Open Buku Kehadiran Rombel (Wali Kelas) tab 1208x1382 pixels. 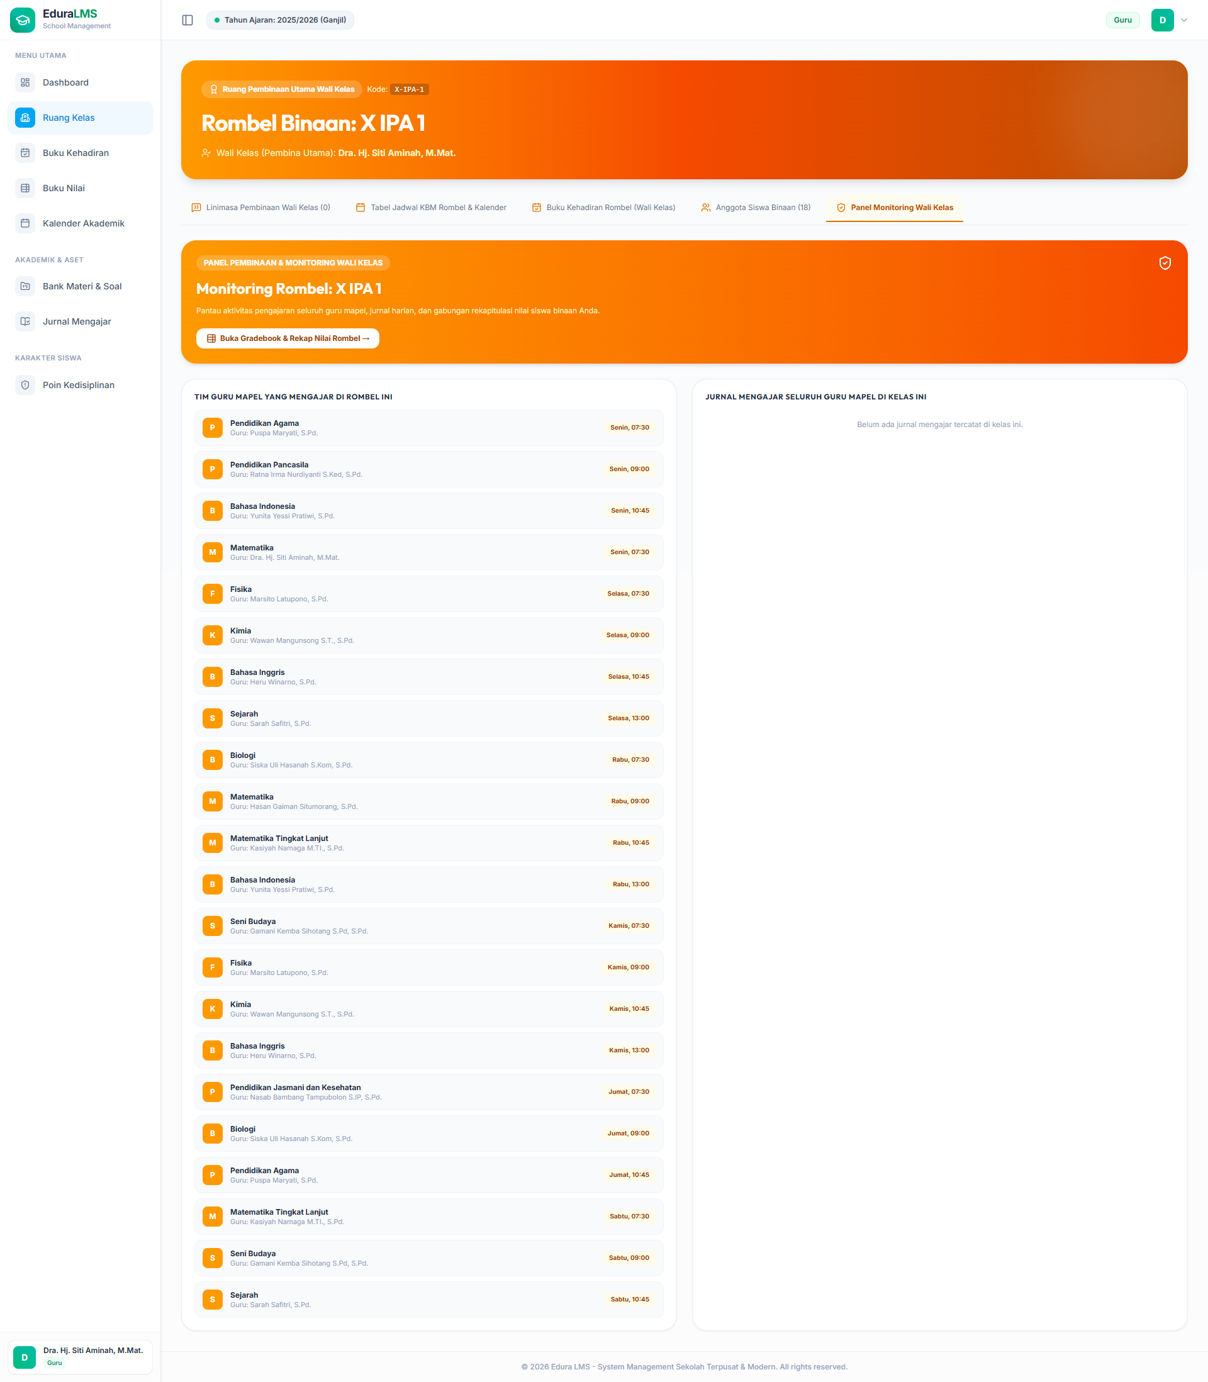click(x=603, y=208)
